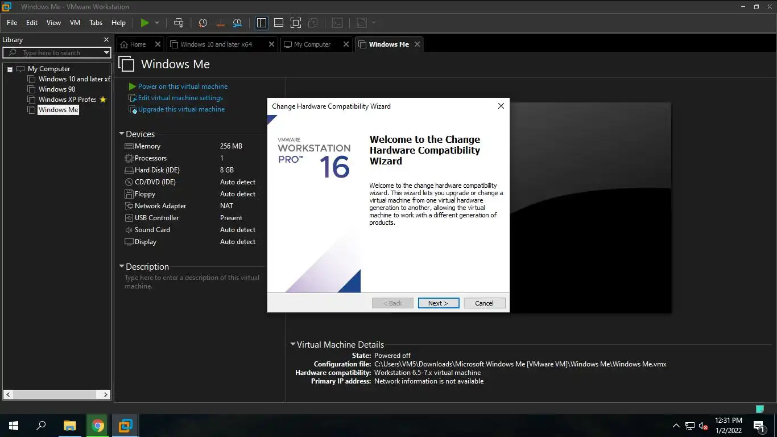Open Snapshot Manager wrench-clock icon
Viewport: 777px width, 437px height.
pyautogui.click(x=237, y=23)
